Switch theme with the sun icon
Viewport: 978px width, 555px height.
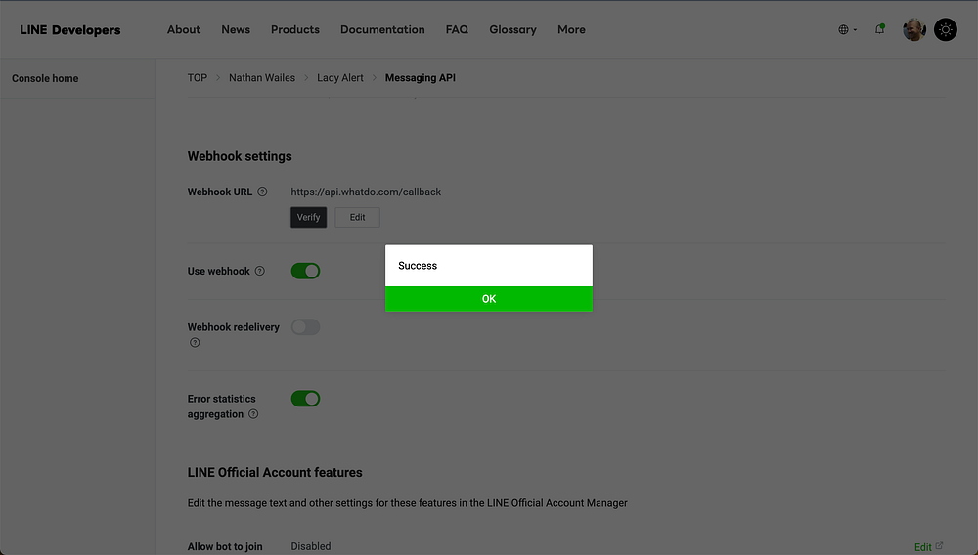point(946,30)
